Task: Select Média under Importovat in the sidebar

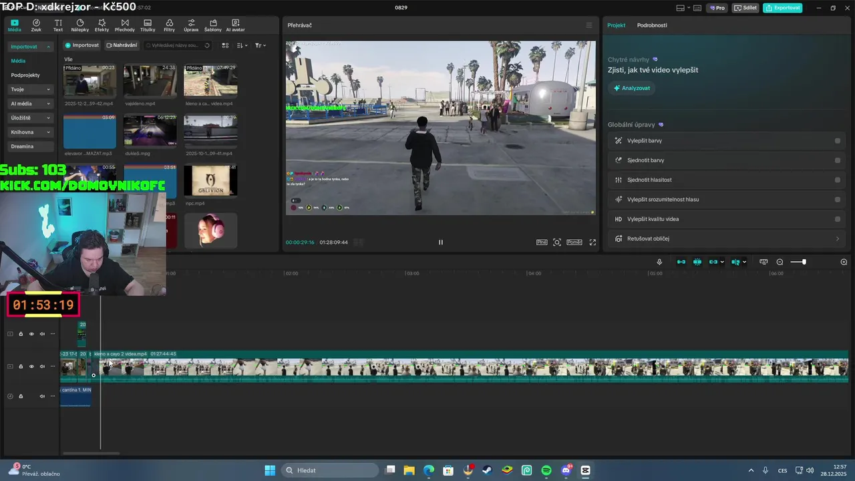Action: [x=18, y=61]
